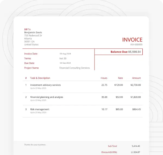Viewport: 163px width, 155px height.
Task: Select the date 05 Aug 2024
Action: (65, 54)
